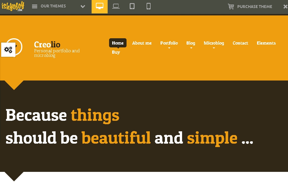Click the Purchase Theme button
This screenshot has height=187, width=288.
255,7
